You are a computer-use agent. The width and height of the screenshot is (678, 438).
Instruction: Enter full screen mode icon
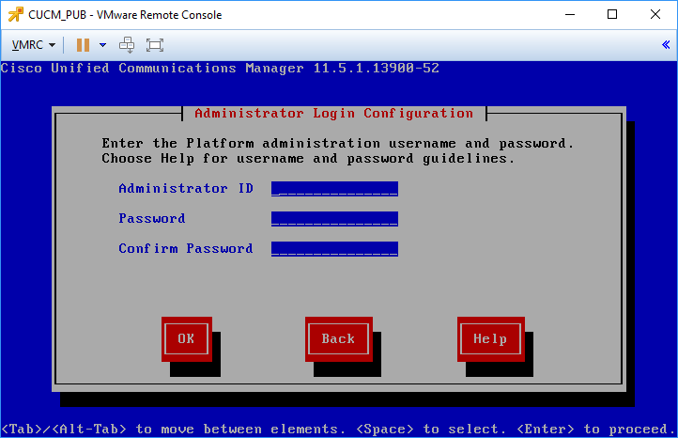155,45
